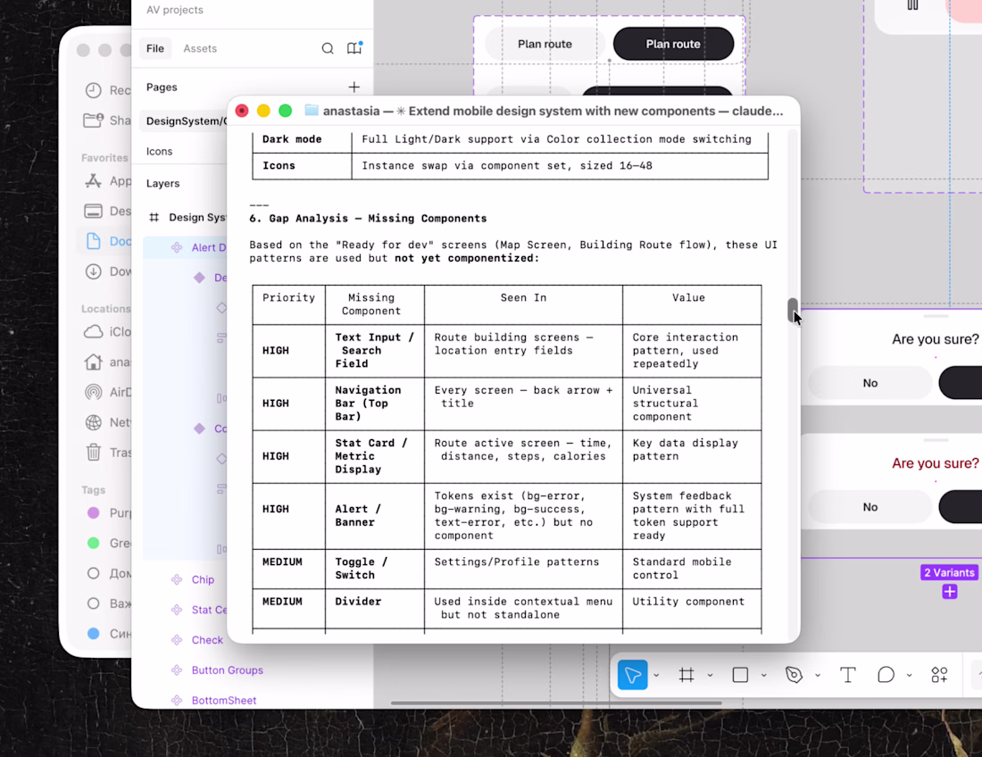
Task: Open Shared folder in Finder sidebar
Action: tap(108, 121)
